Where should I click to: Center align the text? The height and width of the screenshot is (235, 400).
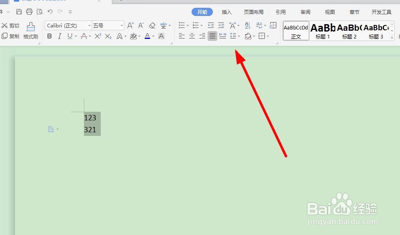(x=192, y=36)
